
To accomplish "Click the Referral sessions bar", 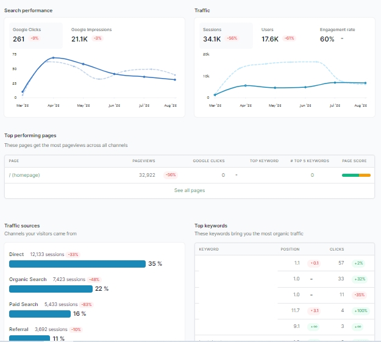I will click(29, 338).
